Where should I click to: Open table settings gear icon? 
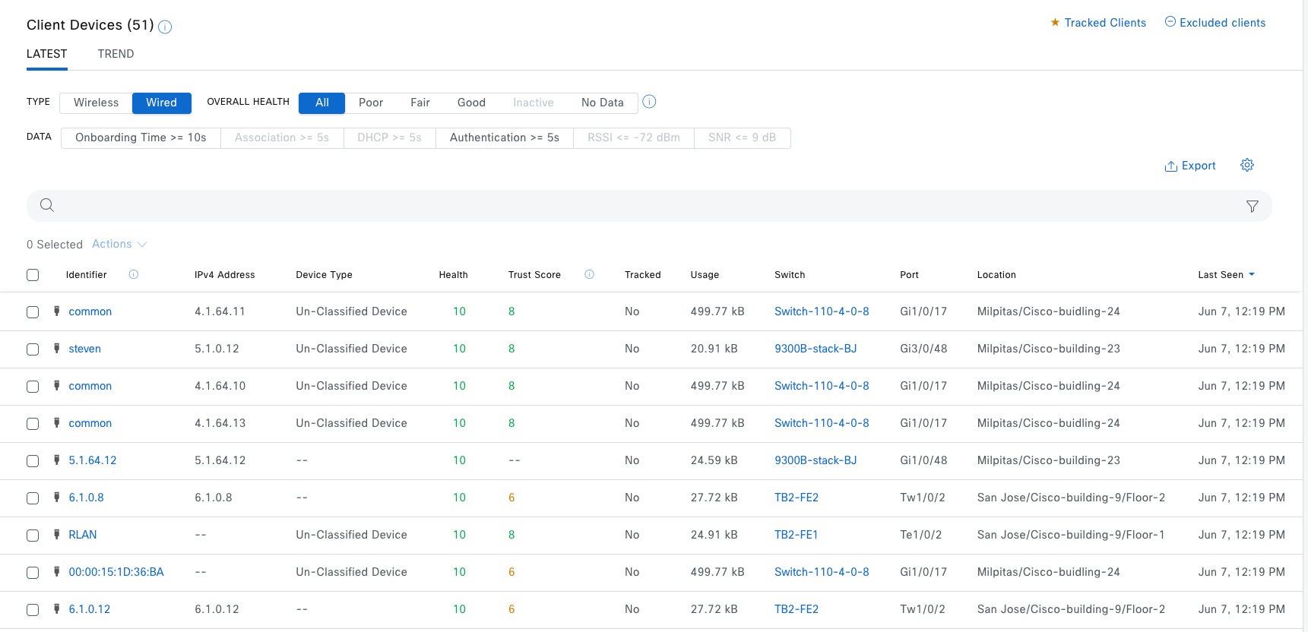click(x=1246, y=165)
